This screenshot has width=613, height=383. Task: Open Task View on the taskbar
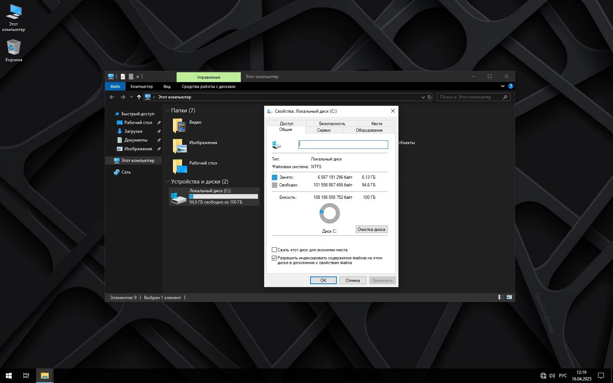coord(26,375)
